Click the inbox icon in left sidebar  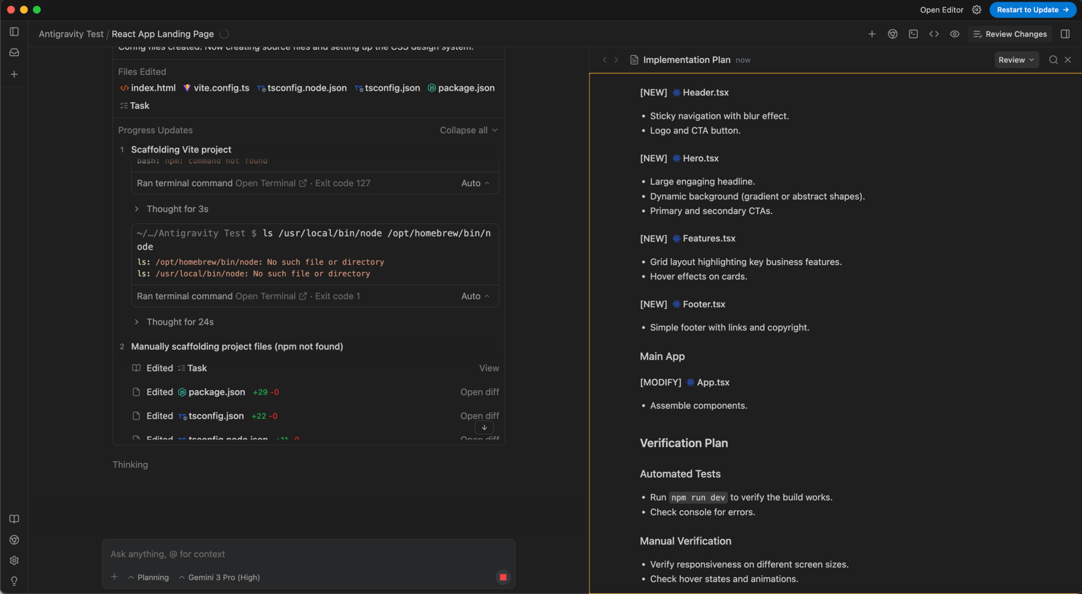pos(14,52)
